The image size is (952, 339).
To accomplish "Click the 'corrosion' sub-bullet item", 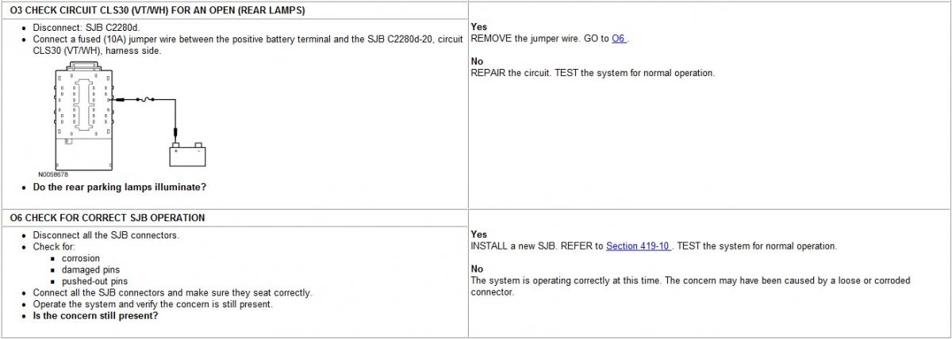I will [x=81, y=258].
